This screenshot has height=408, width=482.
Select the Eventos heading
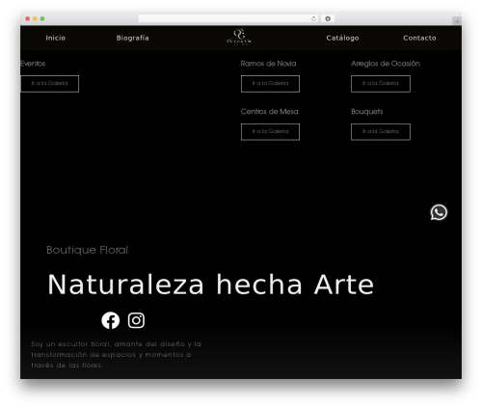[33, 64]
